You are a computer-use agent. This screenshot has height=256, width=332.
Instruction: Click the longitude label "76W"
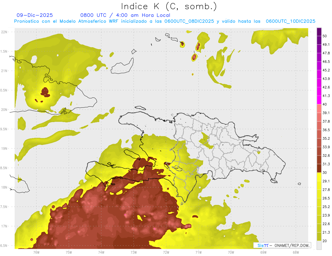click(36, 252)
